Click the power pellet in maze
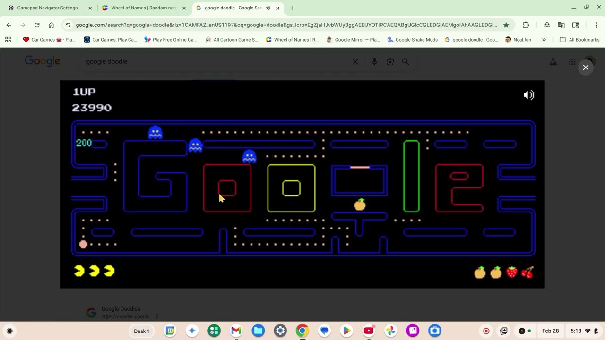 [x=83, y=244]
